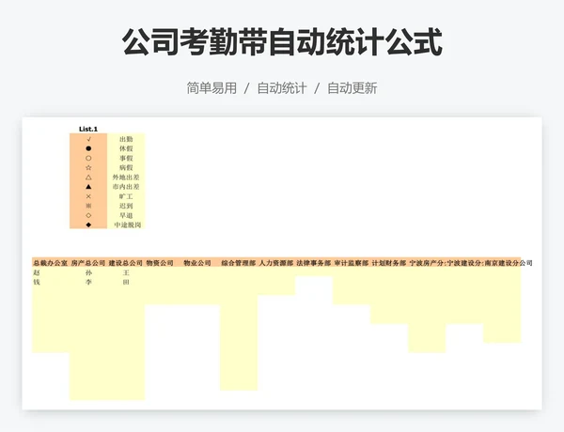Screen dimensions: 564x432
Task: Select the cell containing 钱
Action: [x=51, y=282]
